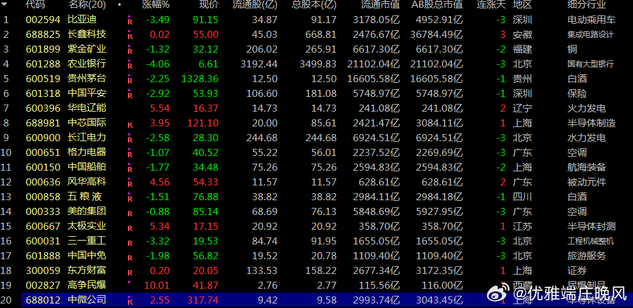
Task: Select stock name 华电辽能
Action: coord(87,108)
